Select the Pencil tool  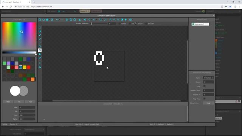40,35
